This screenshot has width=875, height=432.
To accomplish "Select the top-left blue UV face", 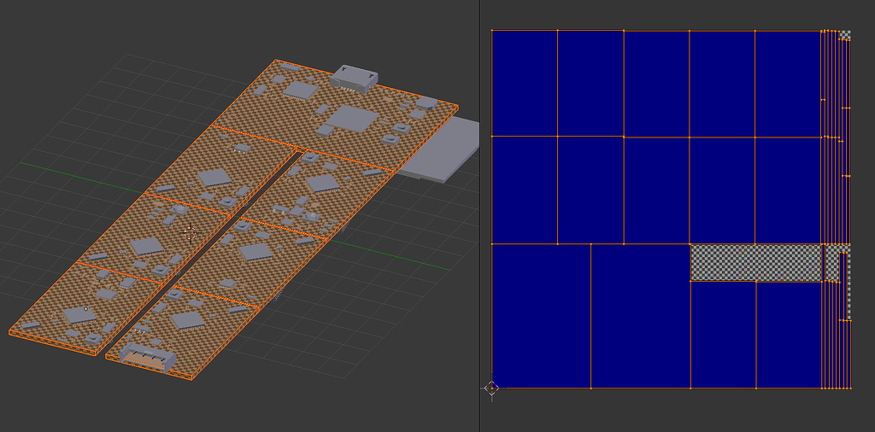I will point(525,83).
